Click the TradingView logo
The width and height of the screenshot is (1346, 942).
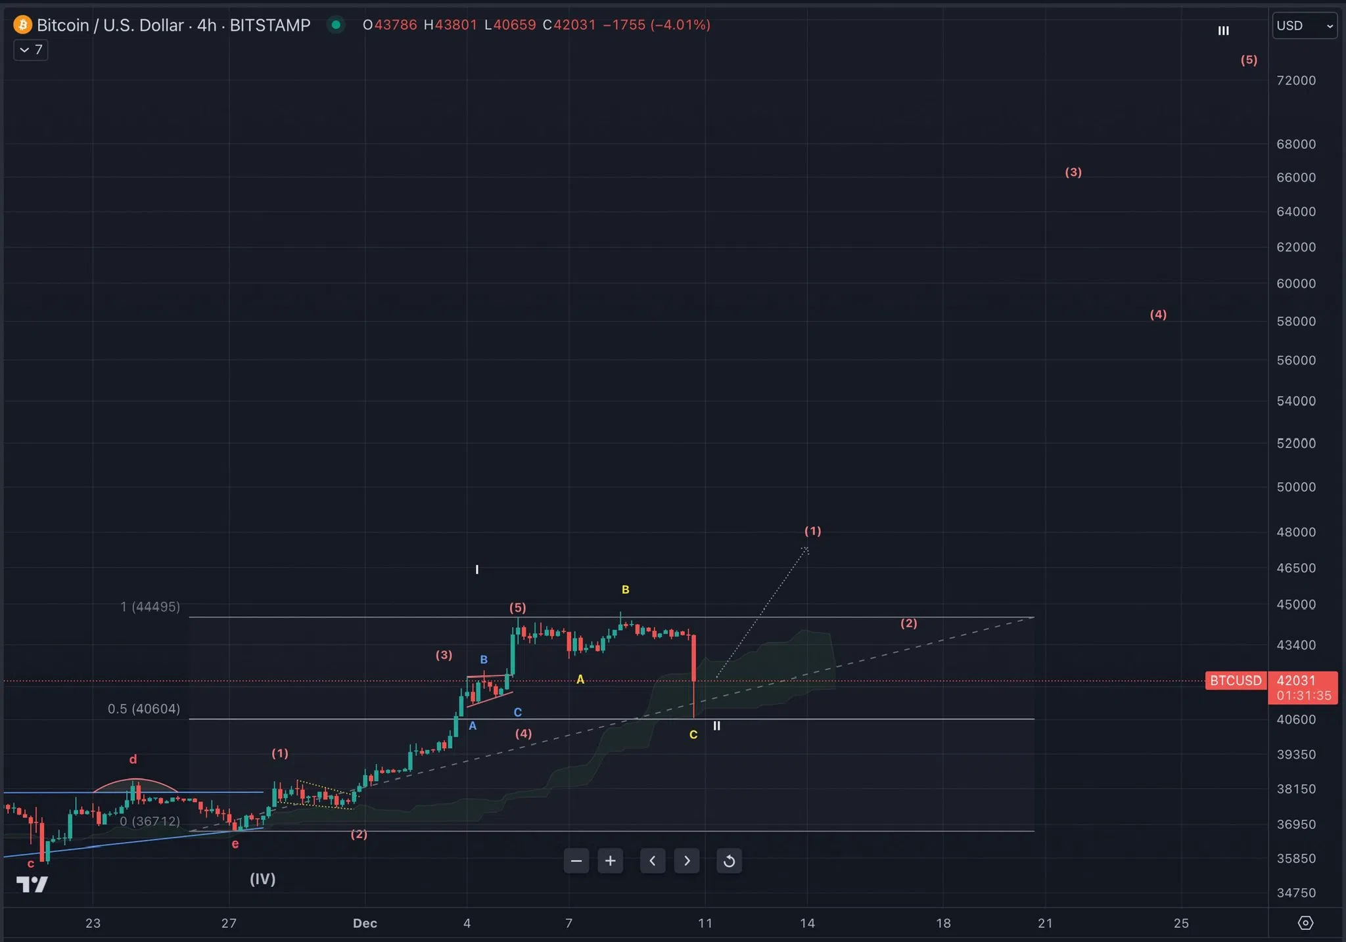[32, 884]
